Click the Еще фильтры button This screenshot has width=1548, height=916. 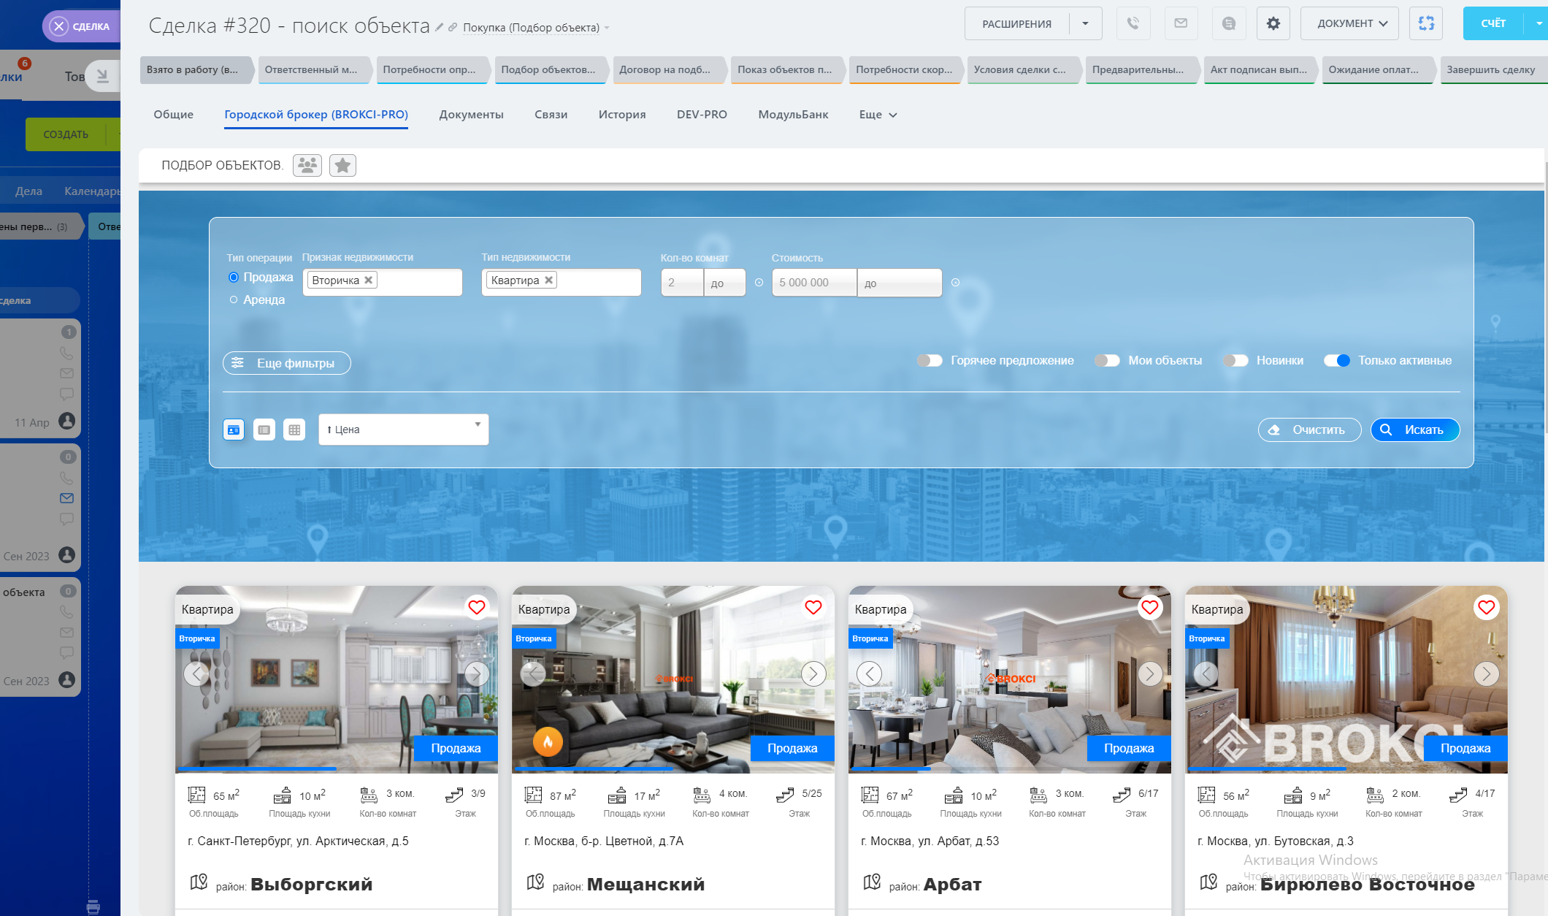[286, 363]
